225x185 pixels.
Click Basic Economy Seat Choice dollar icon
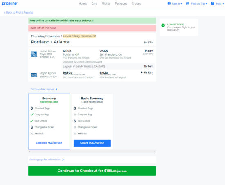point(75,121)
